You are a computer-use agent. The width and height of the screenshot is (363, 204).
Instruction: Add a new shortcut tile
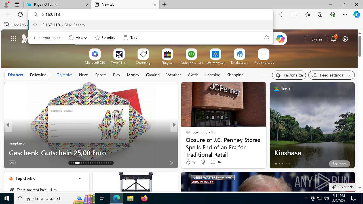click(264, 57)
